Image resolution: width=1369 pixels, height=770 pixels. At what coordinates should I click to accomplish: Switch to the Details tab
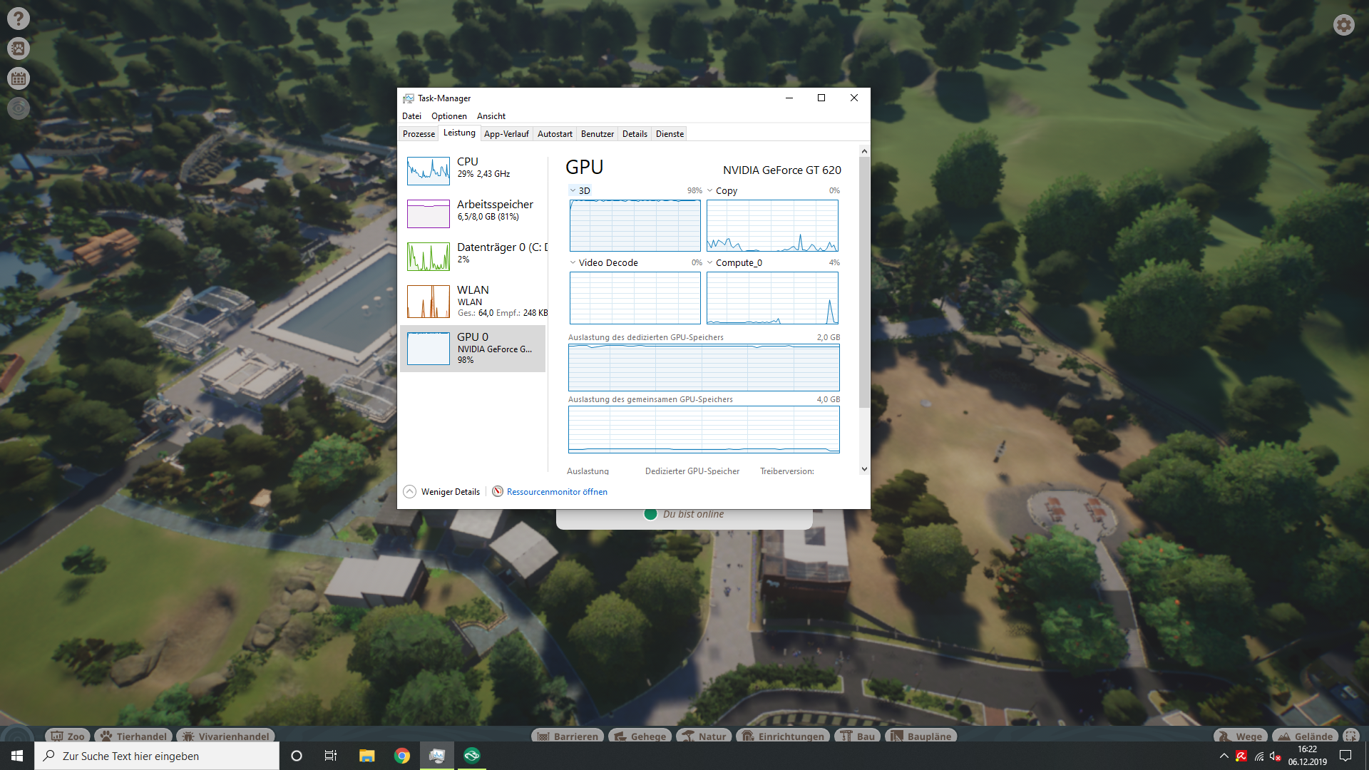[635, 134]
